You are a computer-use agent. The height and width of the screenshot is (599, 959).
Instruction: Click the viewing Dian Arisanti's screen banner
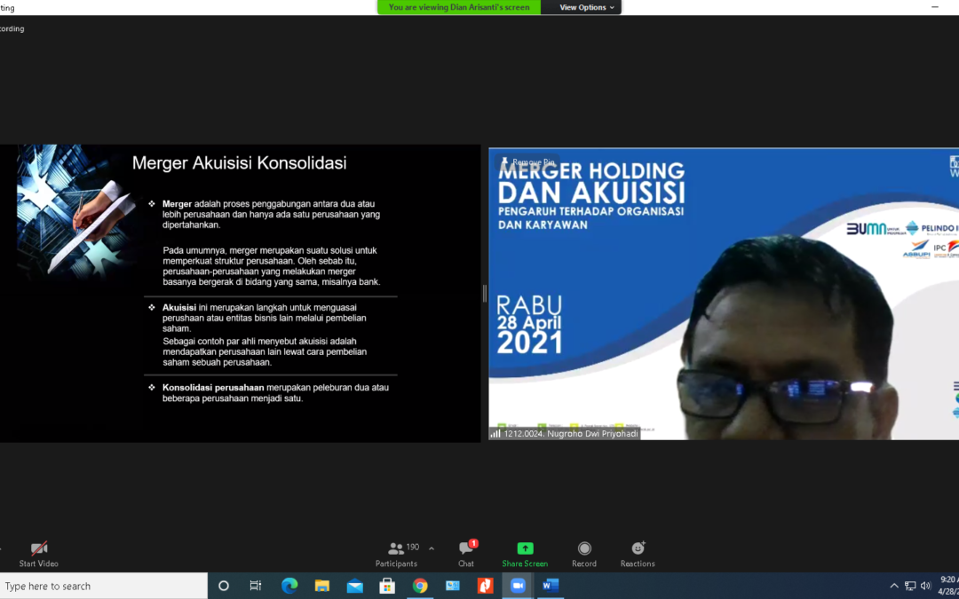458,7
